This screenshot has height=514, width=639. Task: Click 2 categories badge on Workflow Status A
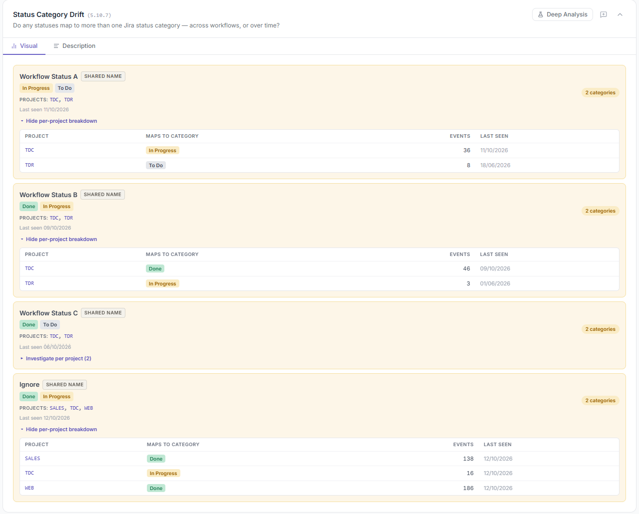(x=601, y=93)
